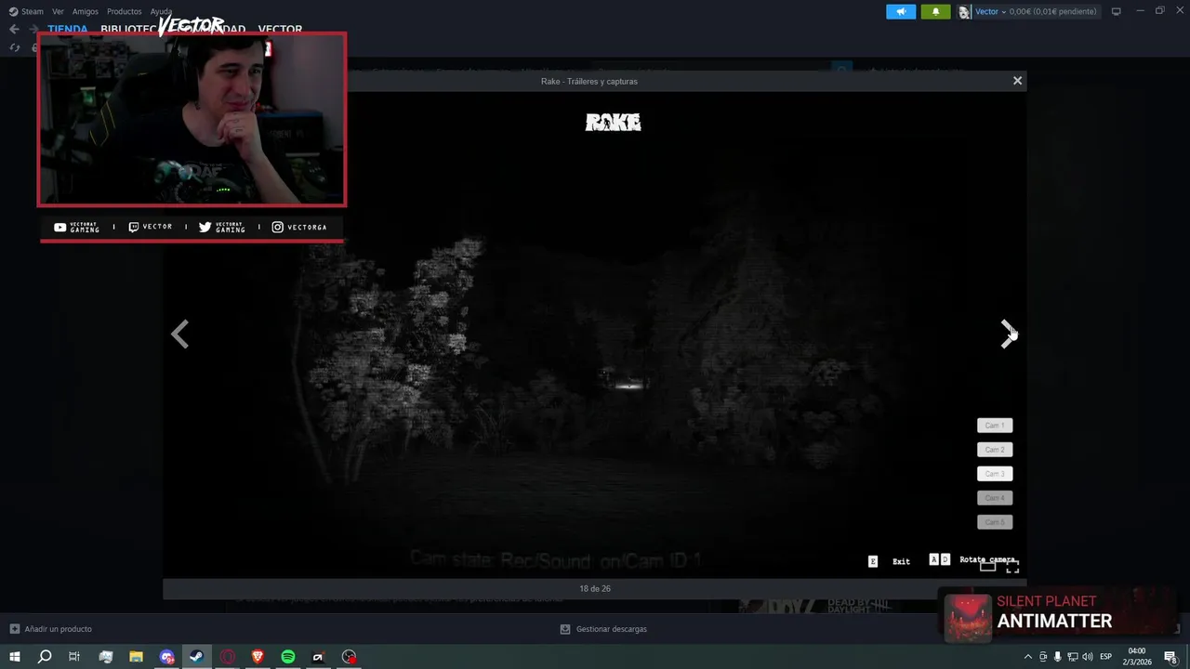Enter Big Picture mode via monitor icon

(1117, 11)
